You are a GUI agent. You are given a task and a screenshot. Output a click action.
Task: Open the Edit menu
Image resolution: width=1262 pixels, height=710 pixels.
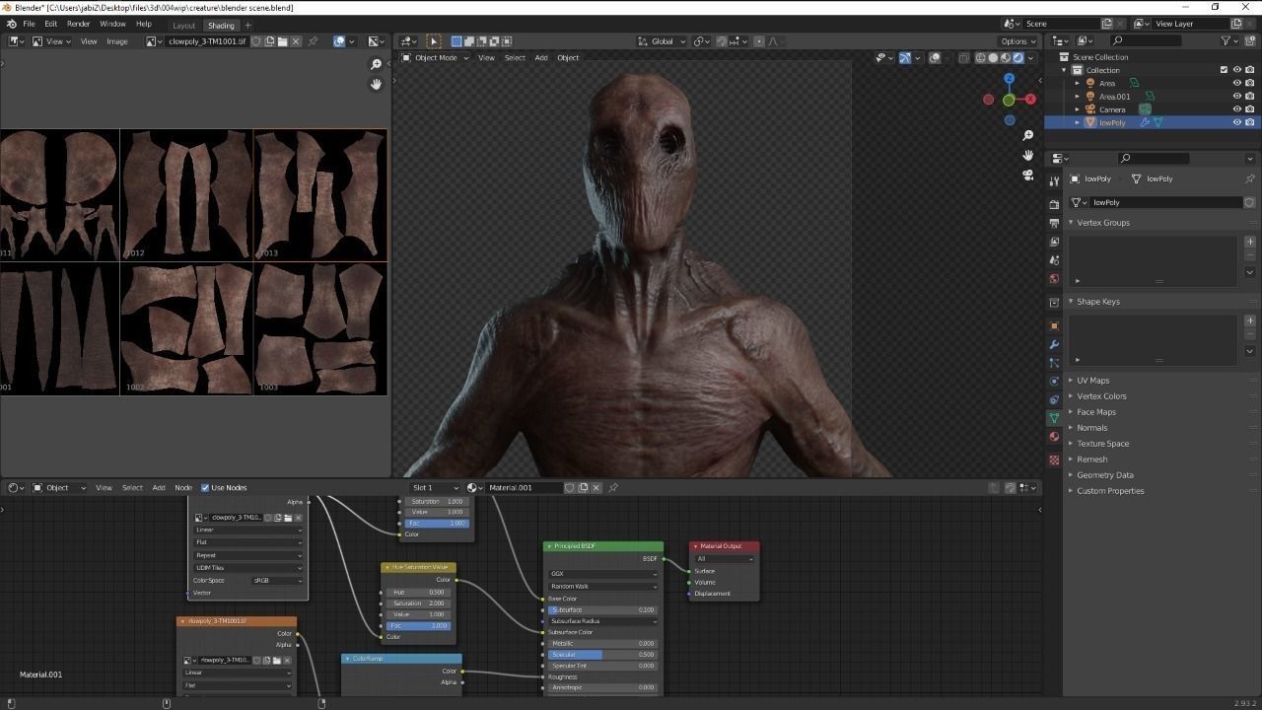pyautogui.click(x=50, y=24)
